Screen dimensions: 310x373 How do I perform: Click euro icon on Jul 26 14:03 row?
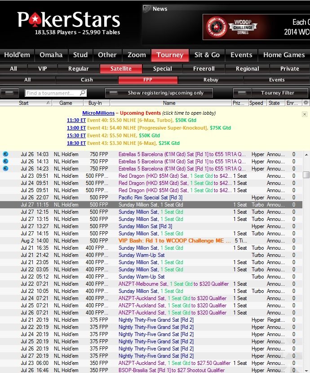point(5,154)
